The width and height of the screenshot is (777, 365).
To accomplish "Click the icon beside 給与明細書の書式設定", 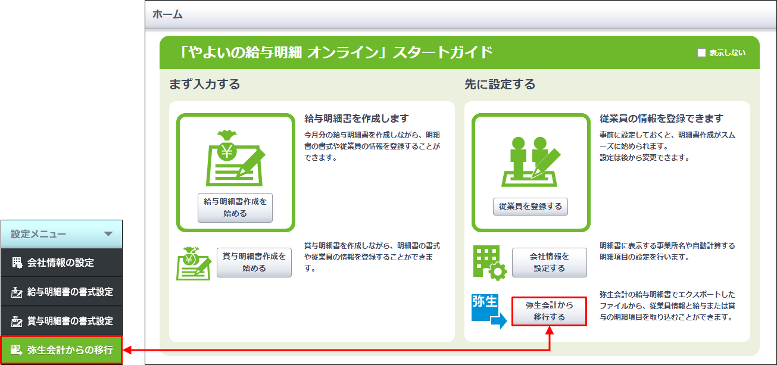I will tap(17, 292).
